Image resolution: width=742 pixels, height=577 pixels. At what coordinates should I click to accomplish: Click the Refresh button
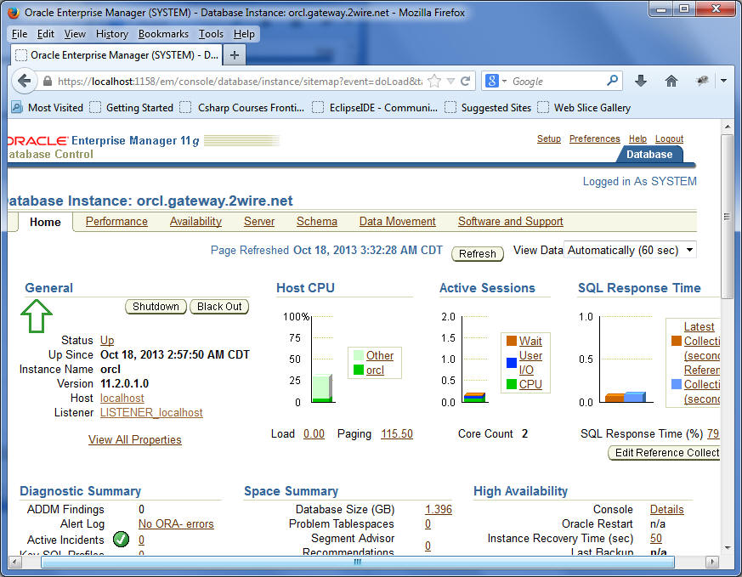coord(478,253)
